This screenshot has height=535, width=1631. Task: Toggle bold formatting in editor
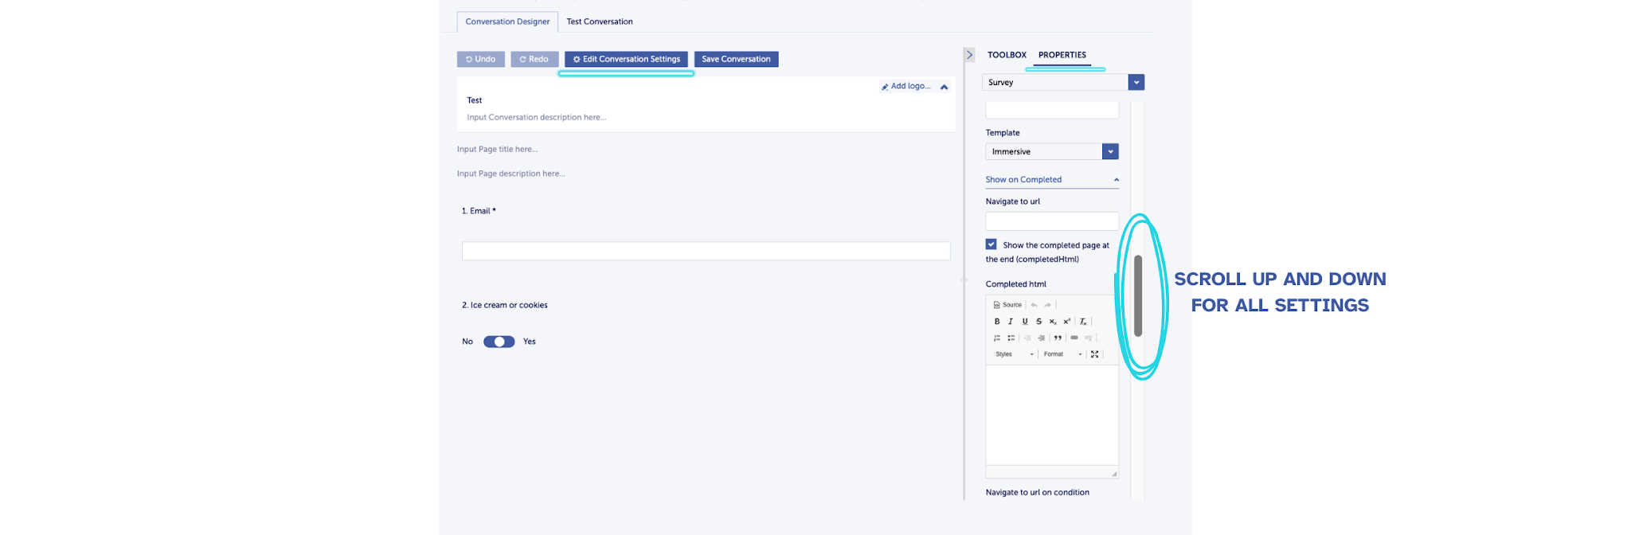pos(997,322)
